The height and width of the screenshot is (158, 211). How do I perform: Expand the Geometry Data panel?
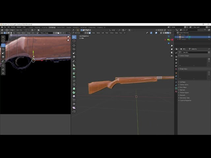tap(185, 98)
